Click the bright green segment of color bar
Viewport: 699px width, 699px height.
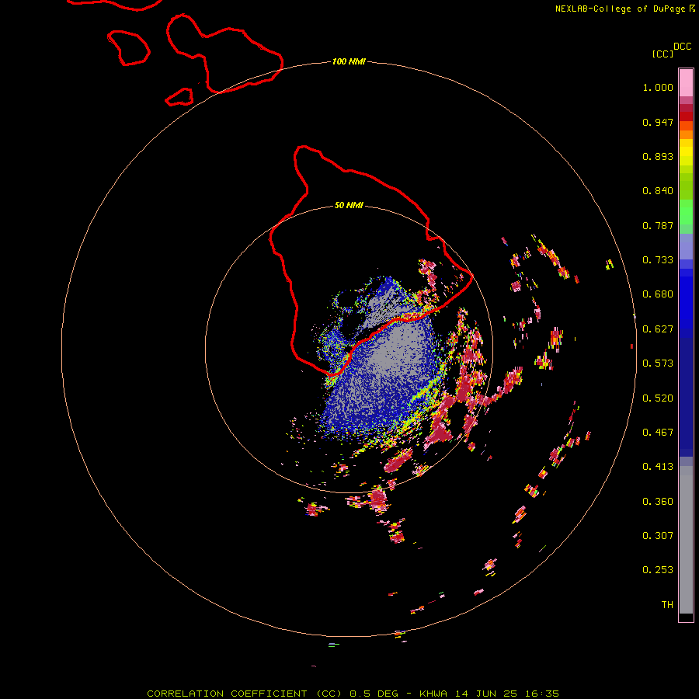click(686, 212)
